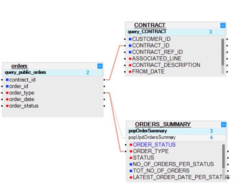Collapse the CONTRACT table node

click(x=223, y=25)
